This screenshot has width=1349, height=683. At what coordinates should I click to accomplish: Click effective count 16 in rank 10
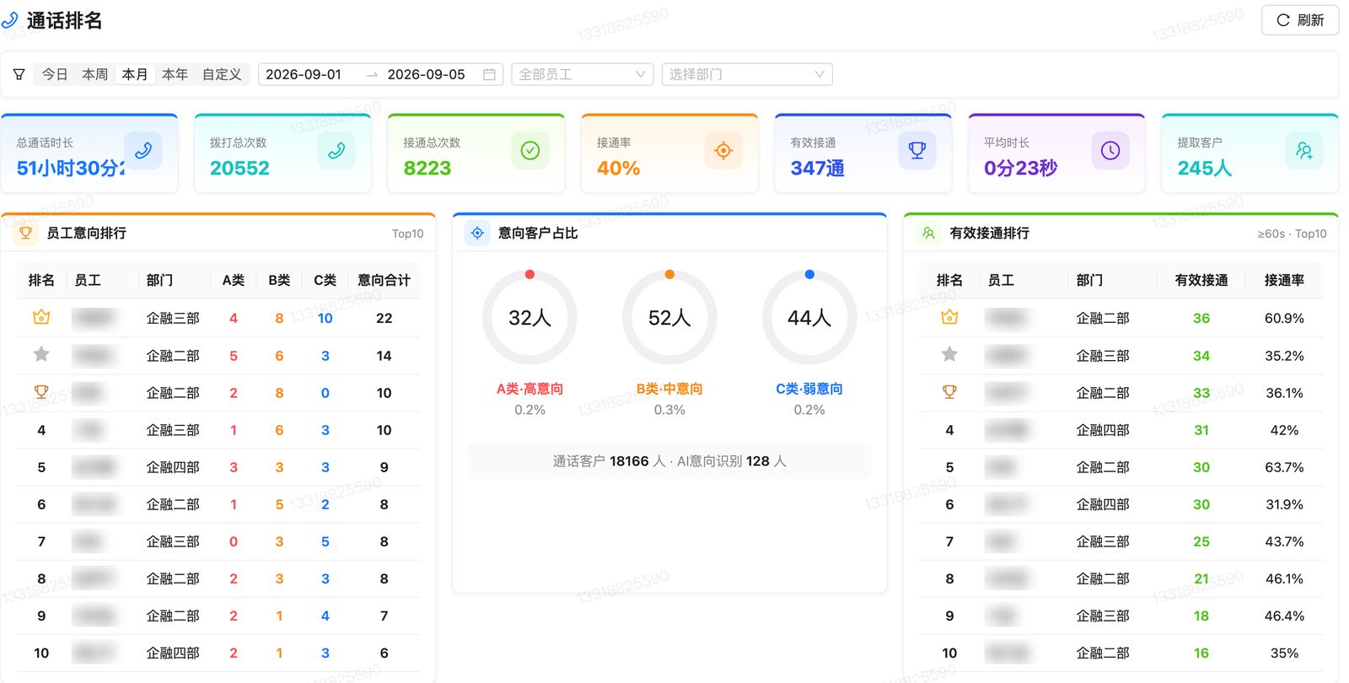point(1201,653)
